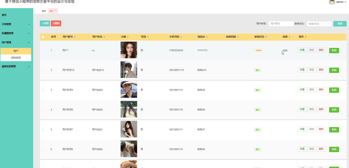Sort by 用户姓名 column arrows
The width and height of the screenshot is (349, 168).
[104, 37]
